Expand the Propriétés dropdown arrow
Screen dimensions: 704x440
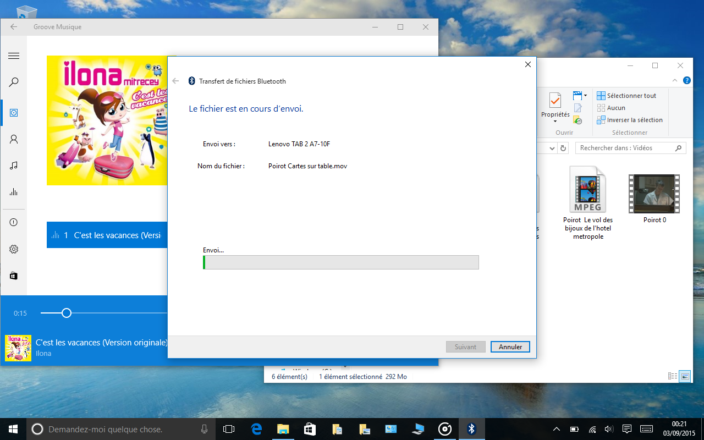coord(555,122)
